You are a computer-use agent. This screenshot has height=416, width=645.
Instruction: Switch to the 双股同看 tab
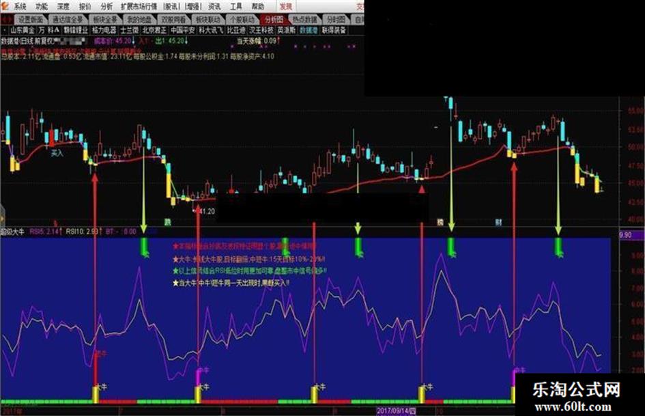[173, 19]
